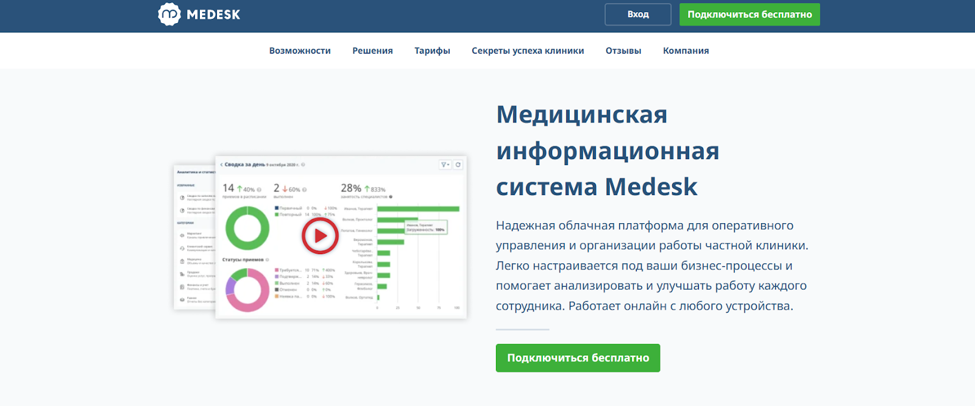The image size is (975, 420).
Task: Click the green donut chart in preview
Action: point(247,228)
